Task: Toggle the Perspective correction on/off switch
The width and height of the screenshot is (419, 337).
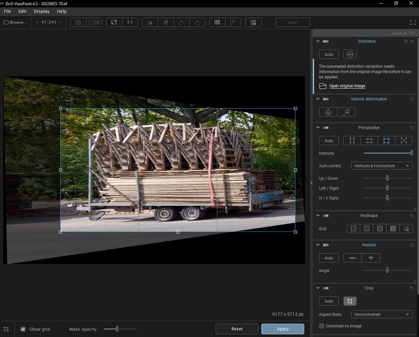Action: point(325,128)
